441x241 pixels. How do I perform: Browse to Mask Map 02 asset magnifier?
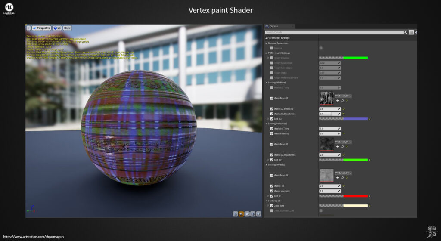(342, 147)
